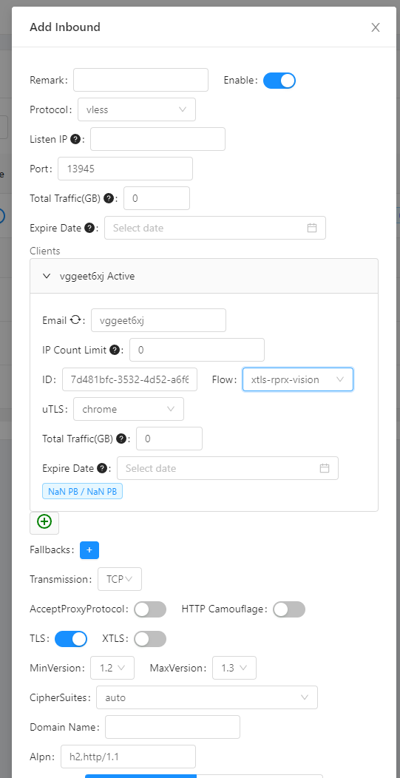Enable the XTLS toggle
Screen dimensions: 400x778
(150, 638)
